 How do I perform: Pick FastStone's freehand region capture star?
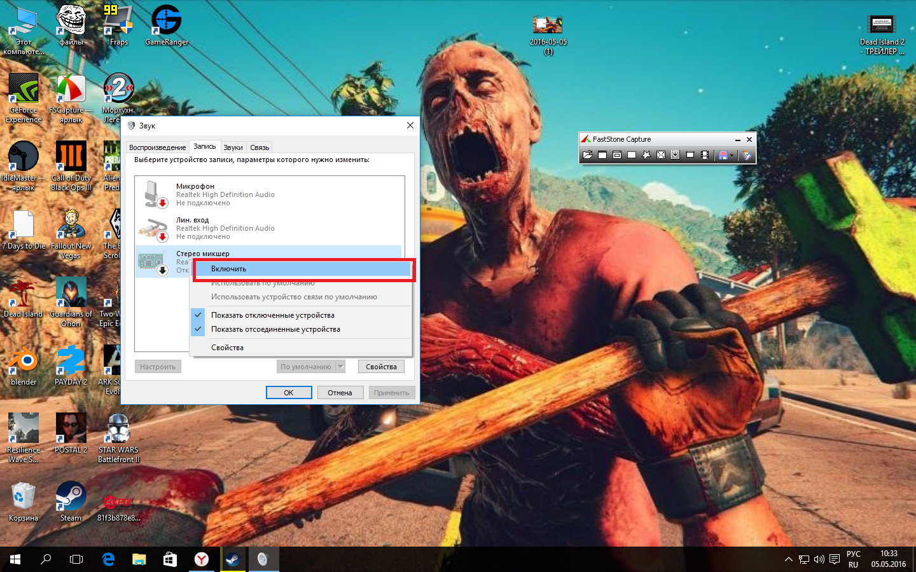pyautogui.click(x=646, y=155)
